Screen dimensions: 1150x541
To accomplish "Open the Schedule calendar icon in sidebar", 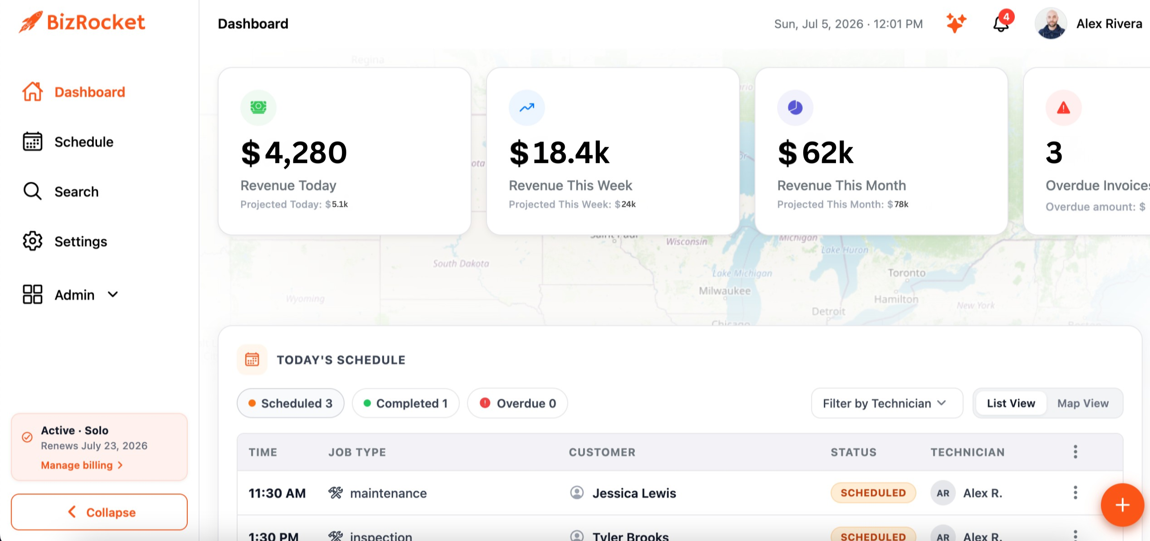I will click(32, 141).
